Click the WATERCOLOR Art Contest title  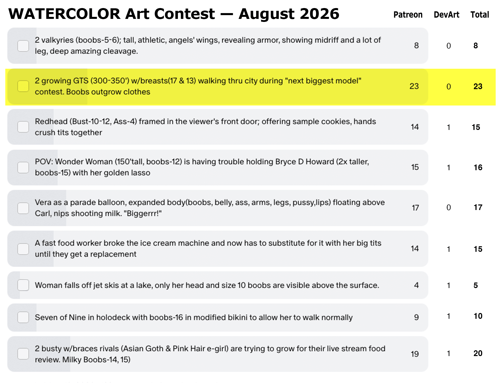(x=174, y=14)
